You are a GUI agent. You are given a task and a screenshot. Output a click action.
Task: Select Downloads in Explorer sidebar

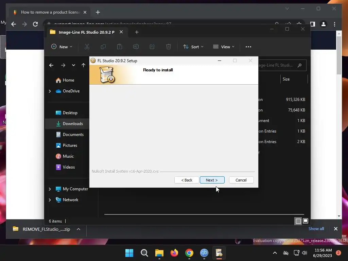(x=67, y=124)
